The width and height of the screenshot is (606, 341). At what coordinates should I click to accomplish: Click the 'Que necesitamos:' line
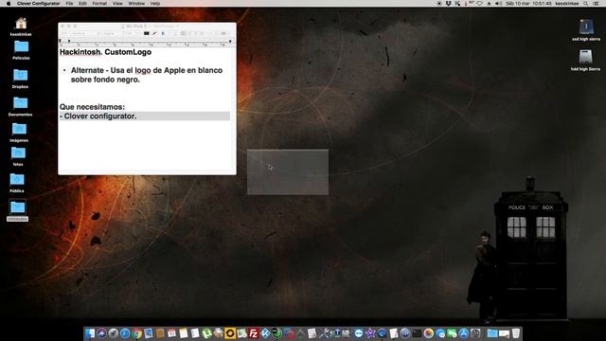tap(92, 107)
